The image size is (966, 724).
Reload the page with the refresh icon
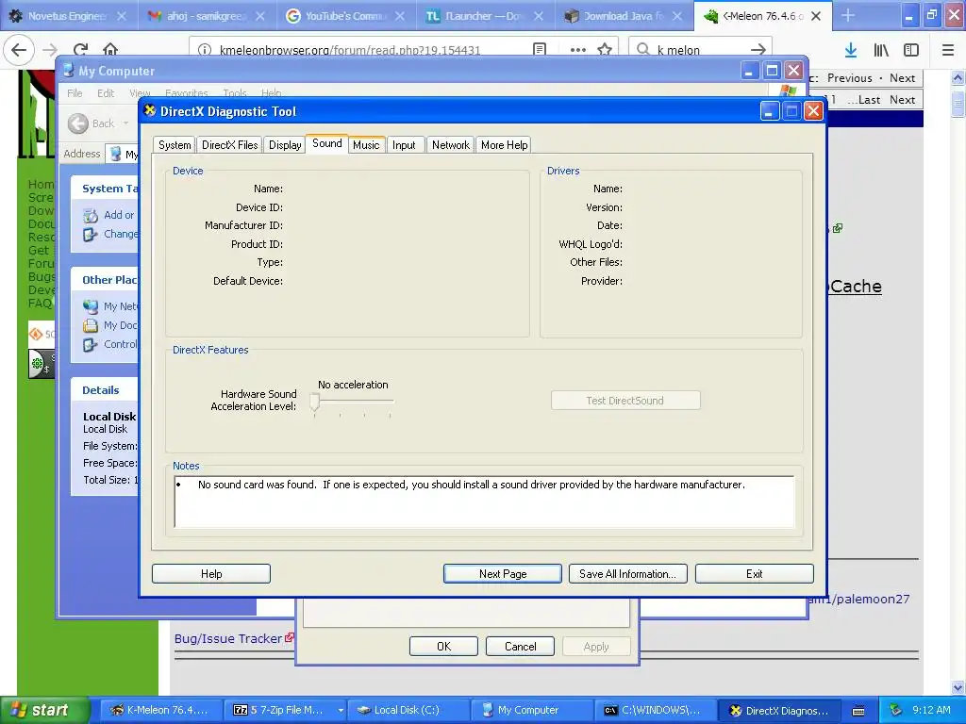(x=81, y=50)
